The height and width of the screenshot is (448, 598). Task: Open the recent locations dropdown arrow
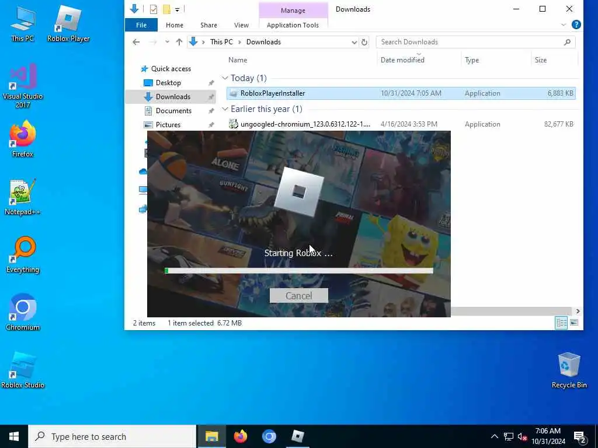tap(167, 42)
